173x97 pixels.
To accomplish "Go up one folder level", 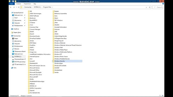I will point(19,7).
